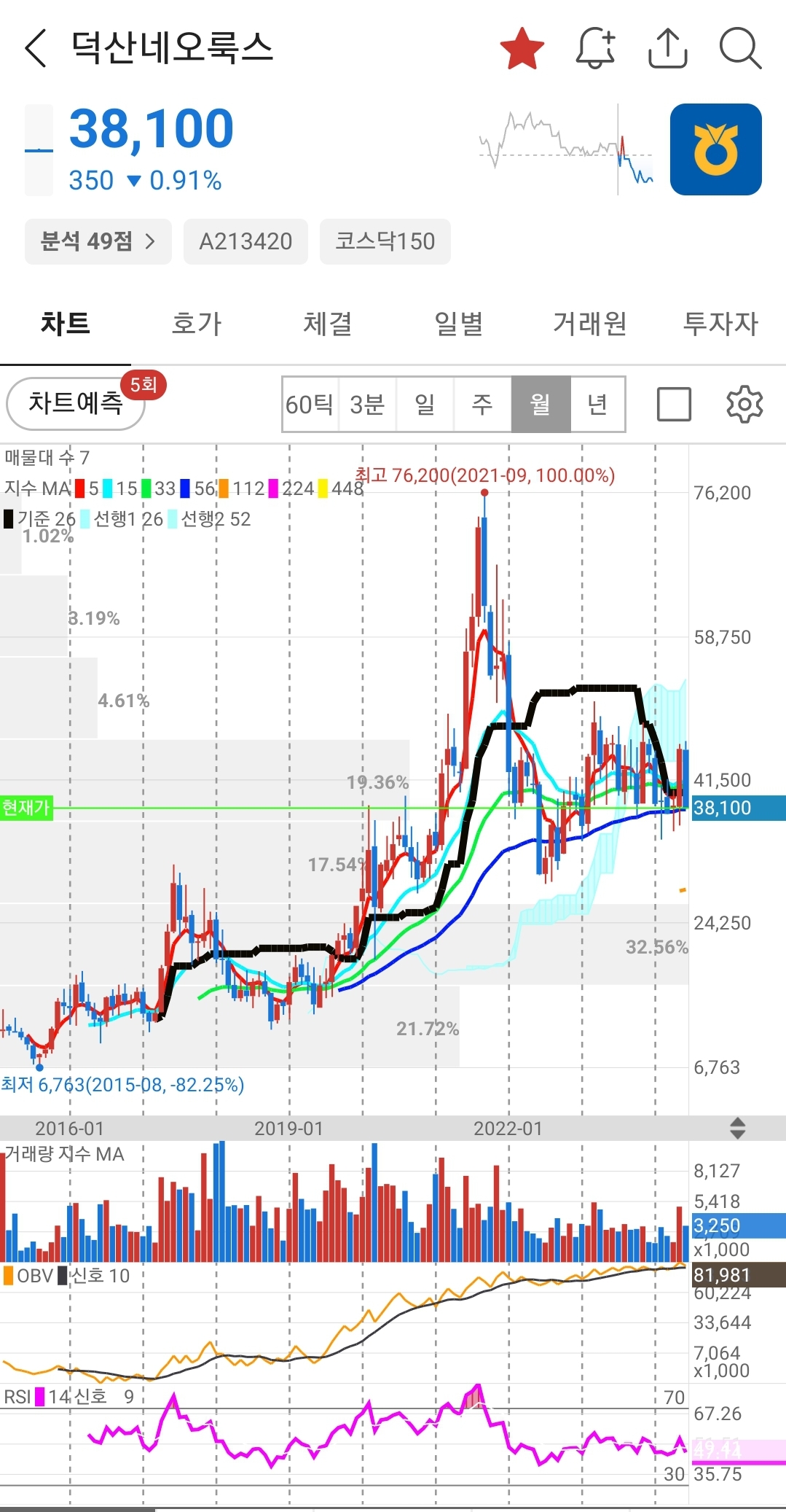
Task: Tap the 덕산네오룩스 stock title
Action: click(172, 48)
